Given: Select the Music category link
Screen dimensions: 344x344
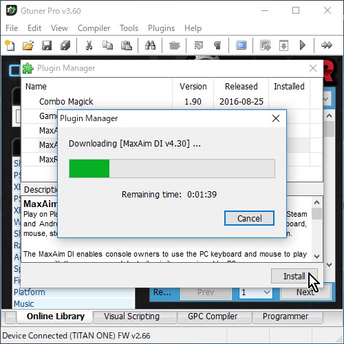Looking at the screenshot, I should (x=23, y=304).
